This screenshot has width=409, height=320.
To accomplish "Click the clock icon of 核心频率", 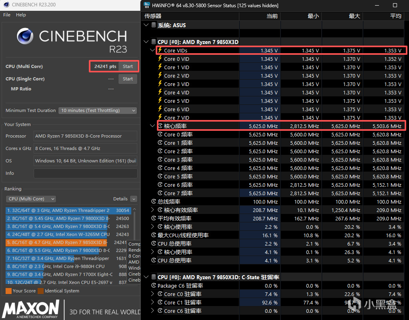I will pyautogui.click(x=160, y=126).
